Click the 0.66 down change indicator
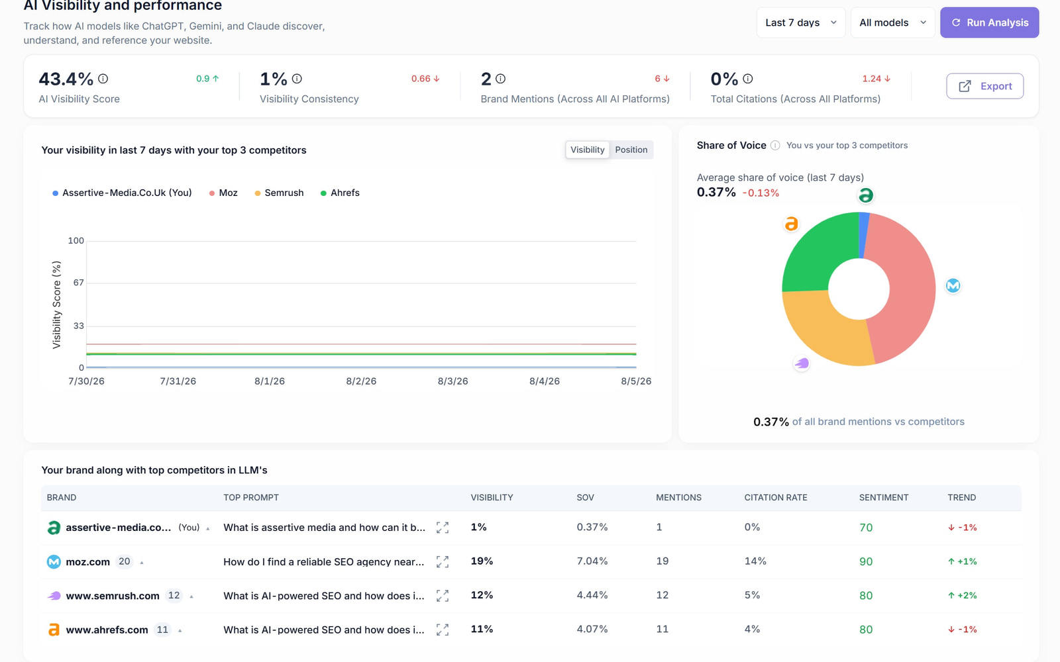 (x=425, y=79)
